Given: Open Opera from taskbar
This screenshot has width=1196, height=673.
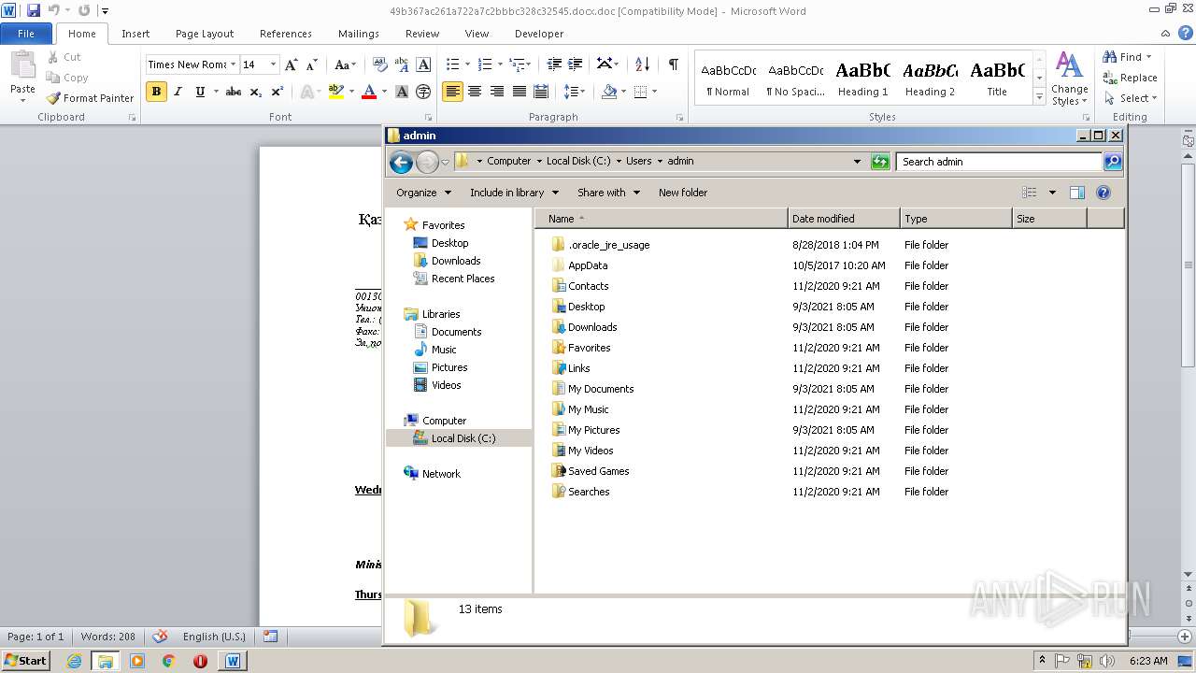Looking at the screenshot, I should click(200, 661).
